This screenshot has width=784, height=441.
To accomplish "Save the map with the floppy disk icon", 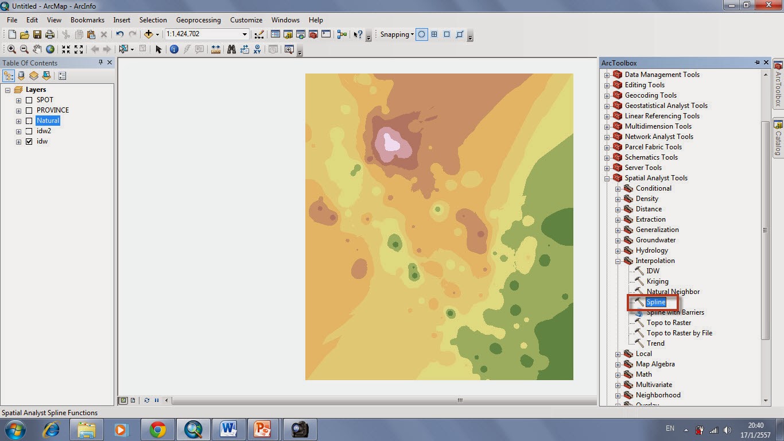I will tap(37, 34).
